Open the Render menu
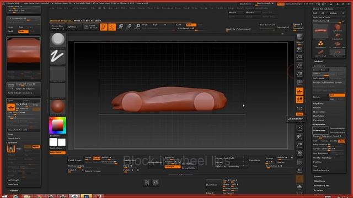This screenshot has height=198, width=353. pyautogui.click(x=178, y=8)
